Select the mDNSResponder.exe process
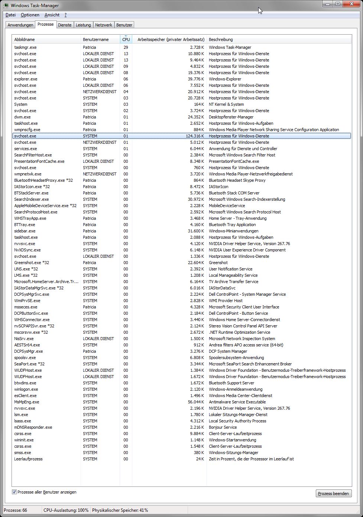363x517 pixels. pyautogui.click(x=182, y=427)
